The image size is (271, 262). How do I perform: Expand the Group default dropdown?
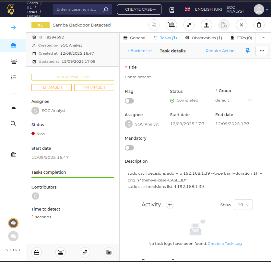[x=233, y=100]
